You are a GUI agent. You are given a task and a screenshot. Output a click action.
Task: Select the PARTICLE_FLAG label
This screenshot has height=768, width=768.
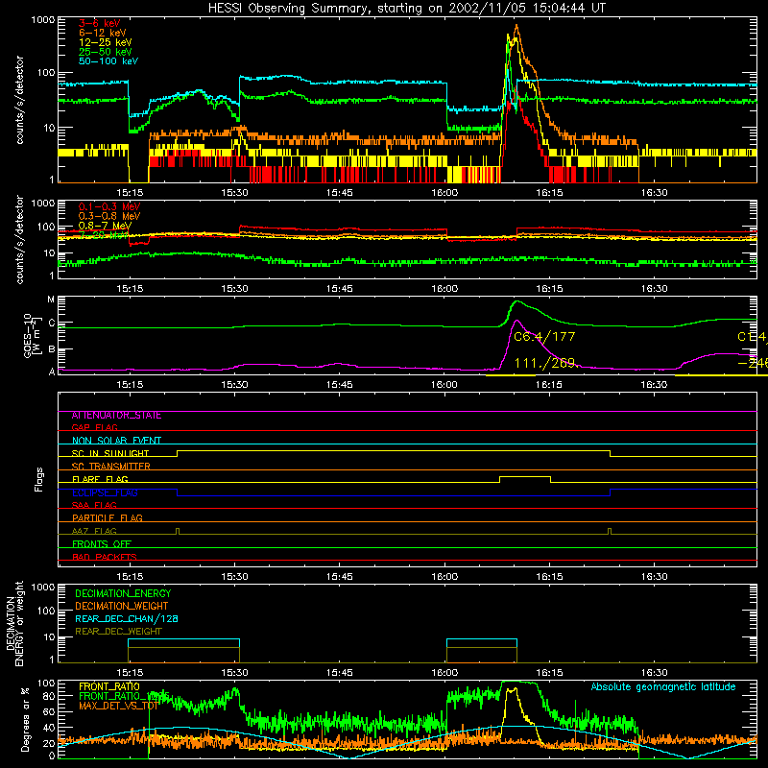[108, 517]
